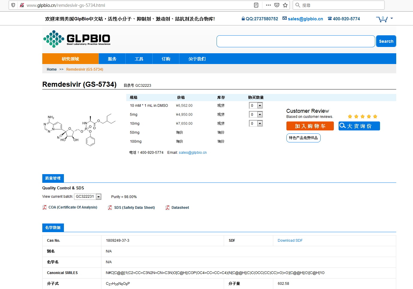Open the 服务 menu tab
The height and width of the screenshot is (289, 413).
coord(112,59)
